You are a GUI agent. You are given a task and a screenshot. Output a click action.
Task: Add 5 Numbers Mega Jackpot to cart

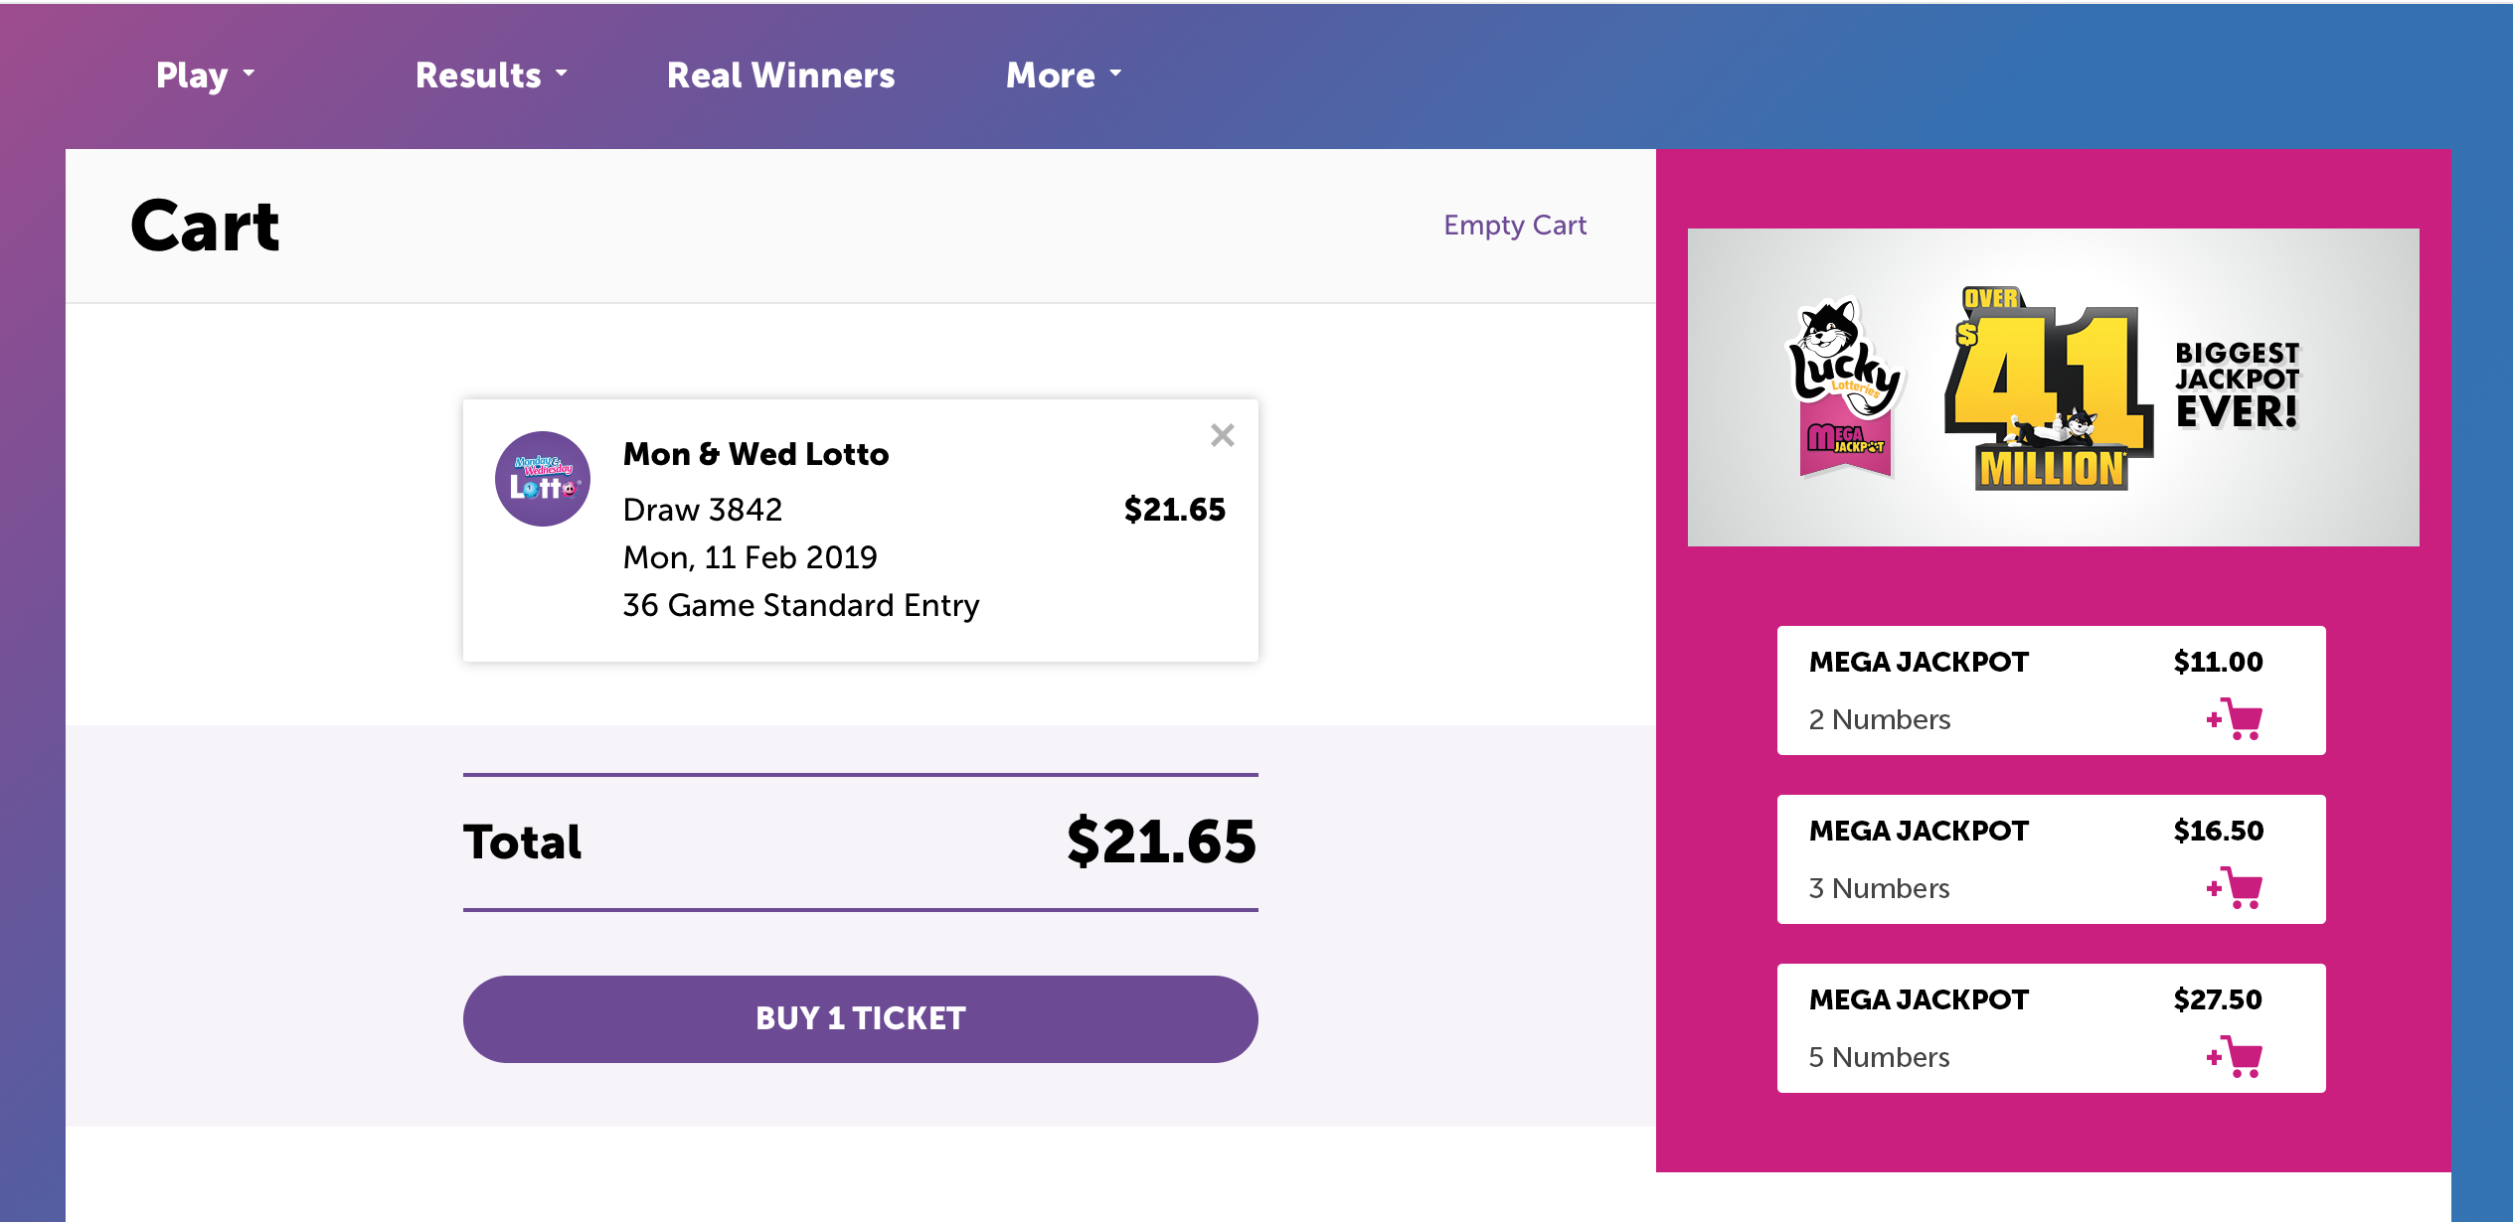point(2235,1057)
